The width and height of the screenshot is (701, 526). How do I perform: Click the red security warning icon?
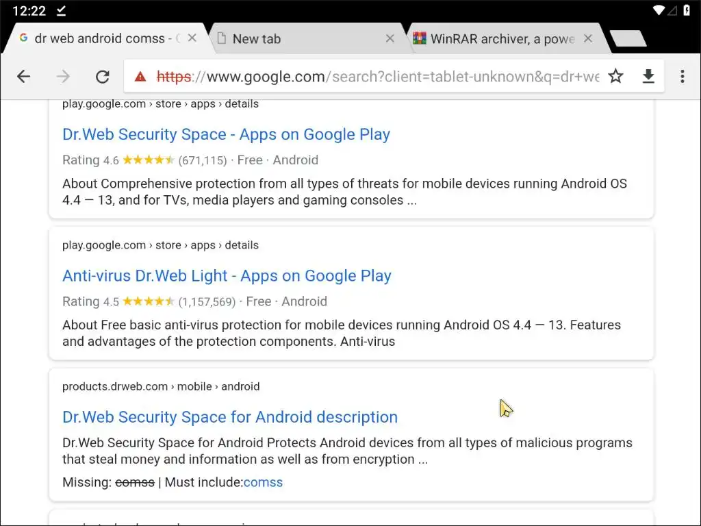pyautogui.click(x=140, y=77)
